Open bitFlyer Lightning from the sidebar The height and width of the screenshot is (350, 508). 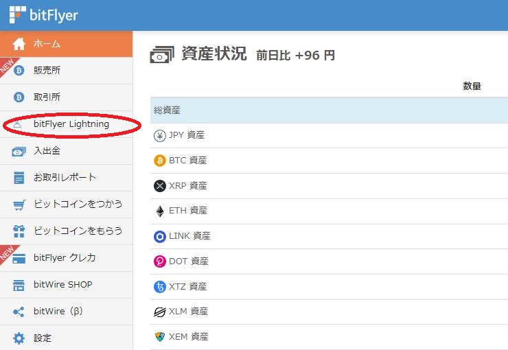(x=66, y=124)
